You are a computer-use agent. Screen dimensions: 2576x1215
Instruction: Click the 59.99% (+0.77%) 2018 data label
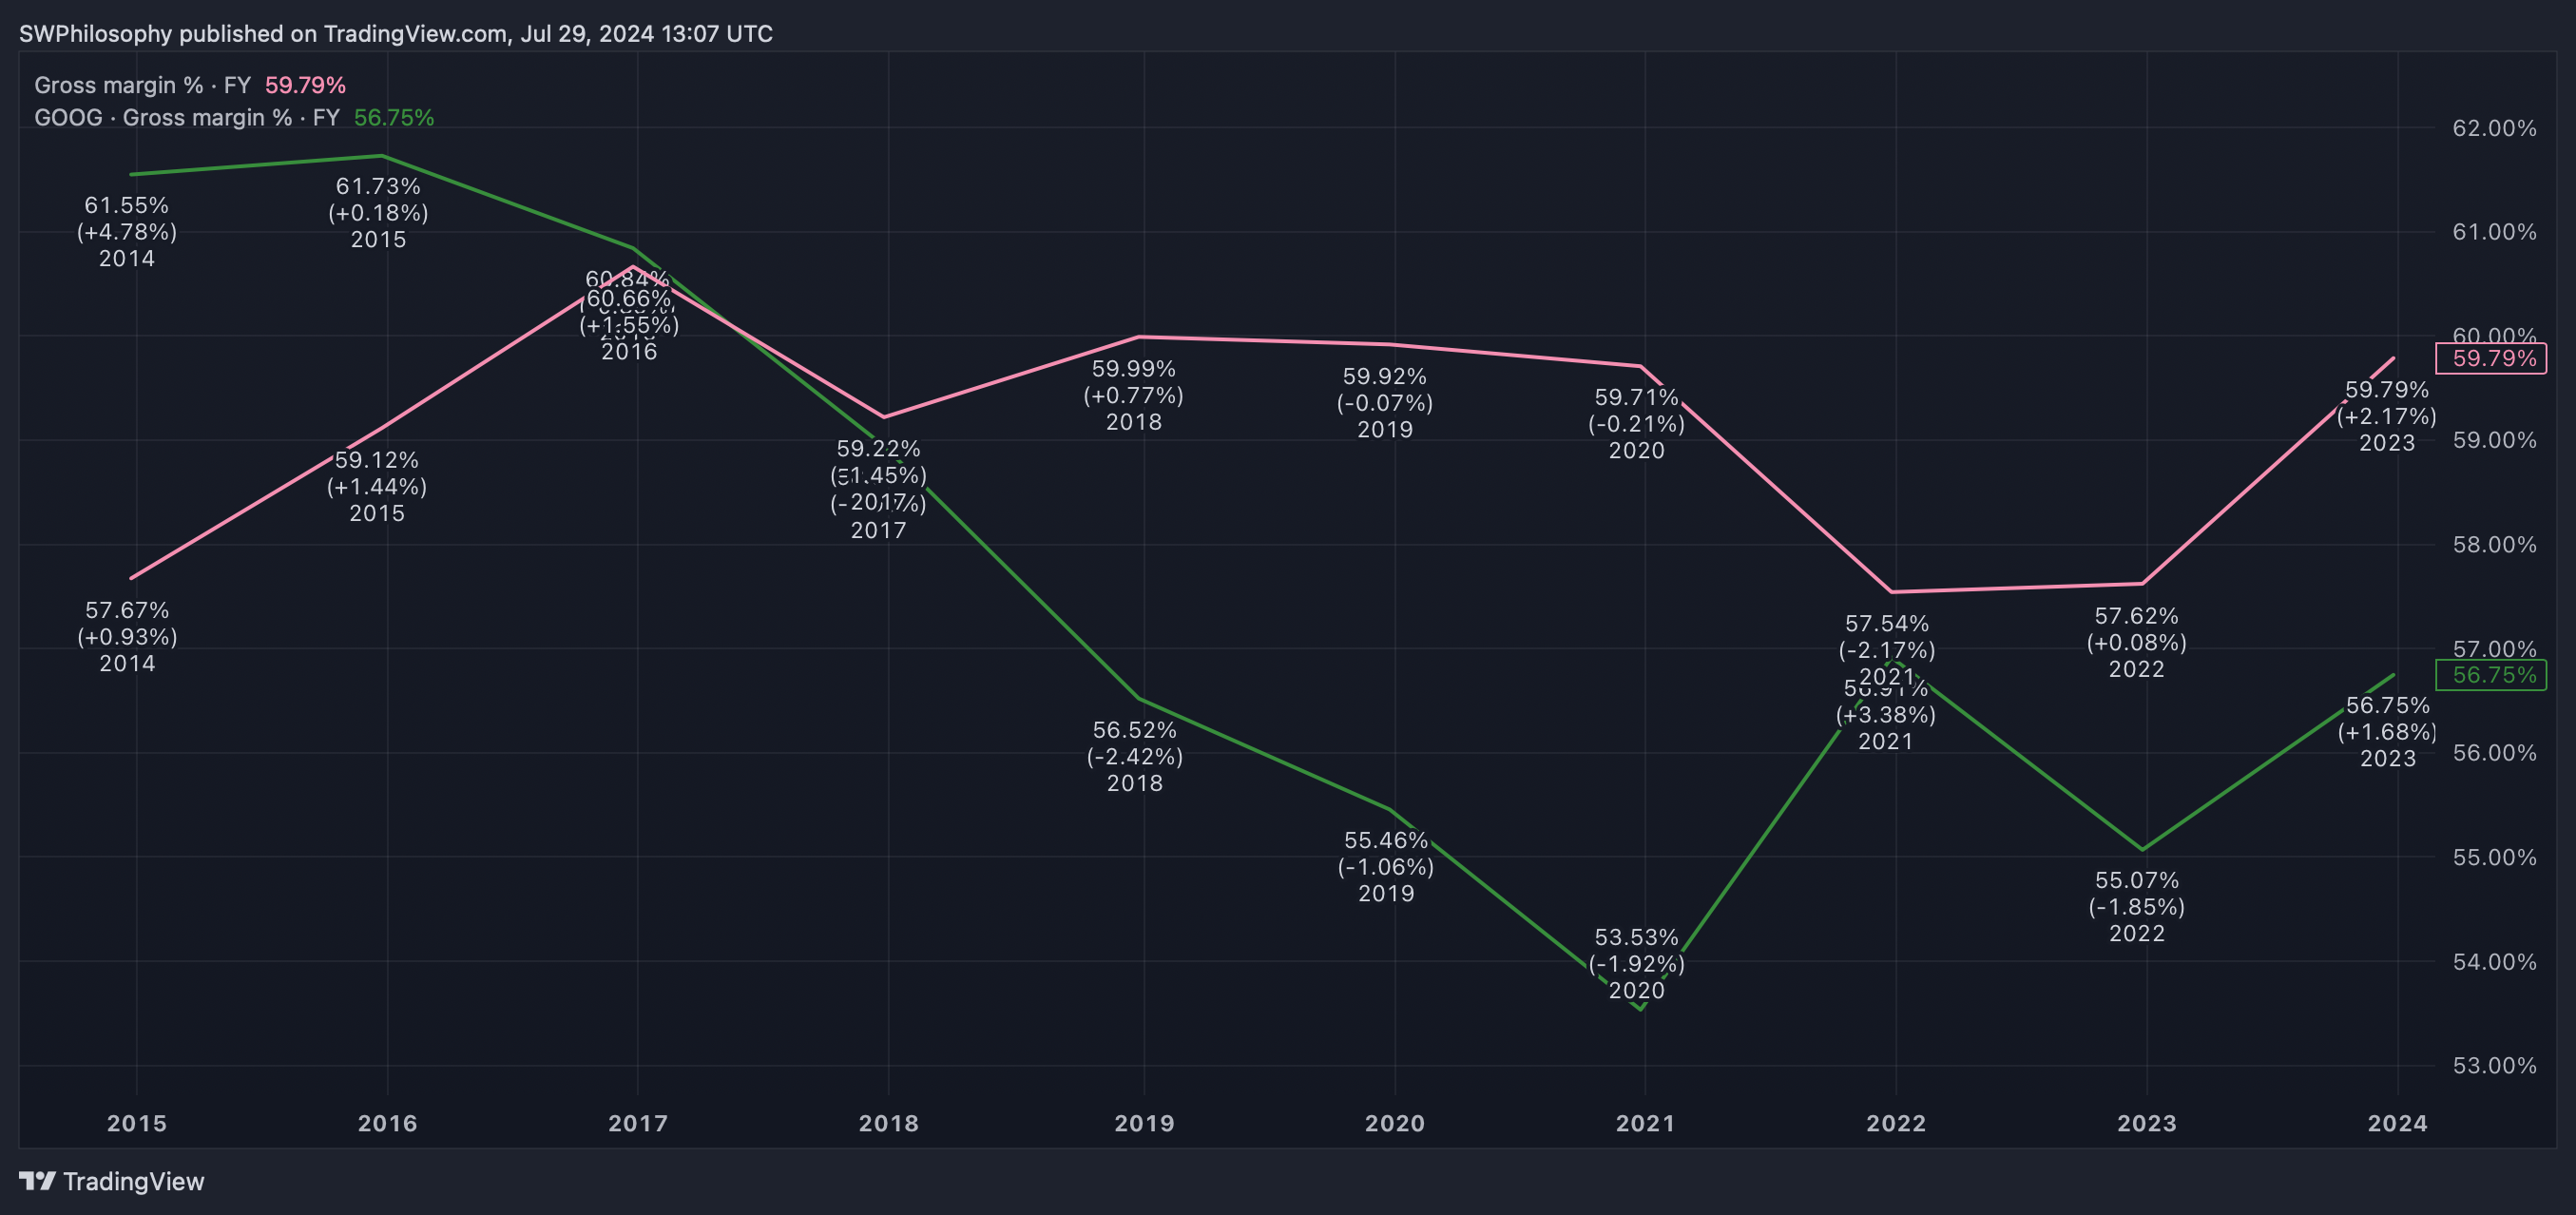1133,395
